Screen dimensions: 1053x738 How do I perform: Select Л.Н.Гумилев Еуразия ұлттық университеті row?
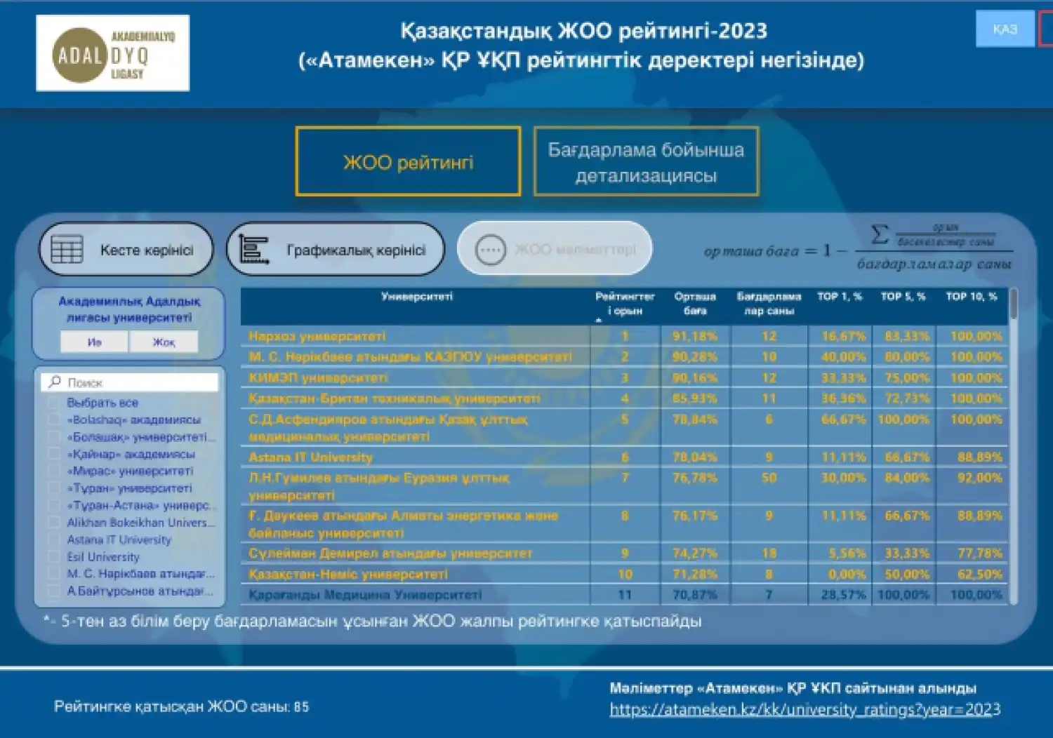pyautogui.click(x=624, y=486)
